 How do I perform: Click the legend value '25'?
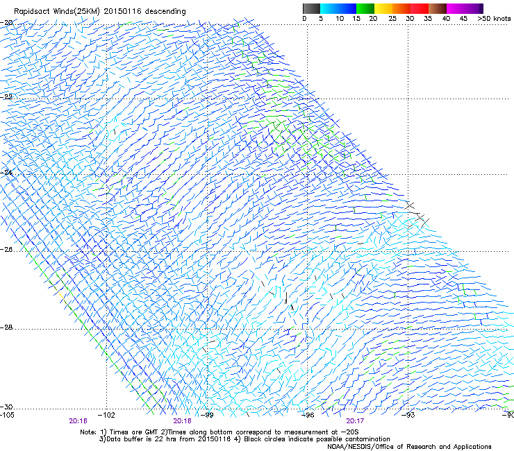pyautogui.click(x=392, y=19)
